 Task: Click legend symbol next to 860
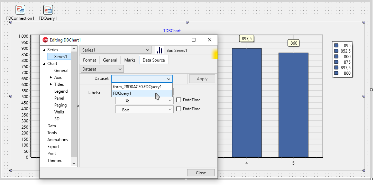336,73
